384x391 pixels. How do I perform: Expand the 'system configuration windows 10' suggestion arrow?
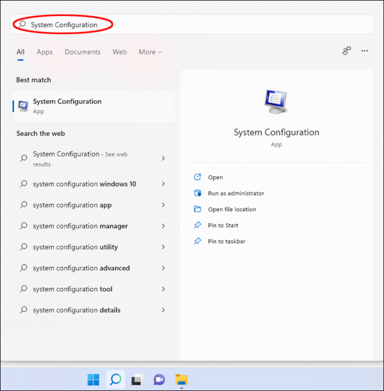pyautogui.click(x=163, y=184)
